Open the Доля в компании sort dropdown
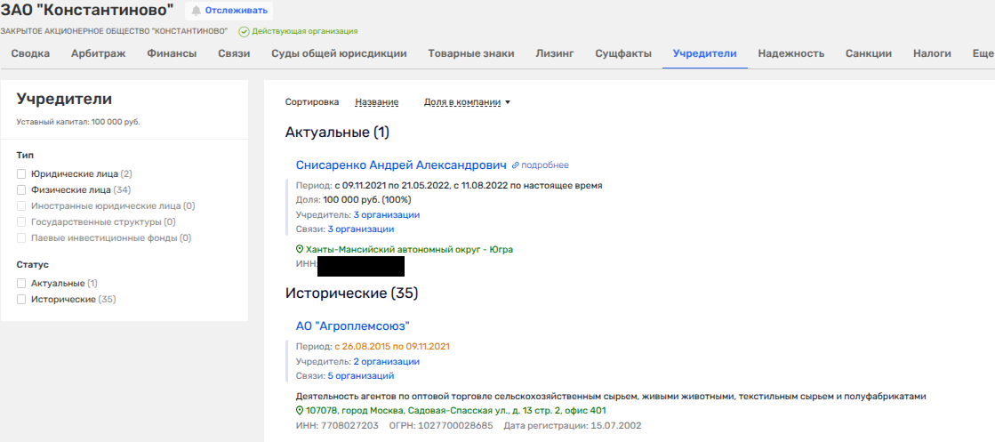The height and width of the screenshot is (442, 995). click(467, 102)
